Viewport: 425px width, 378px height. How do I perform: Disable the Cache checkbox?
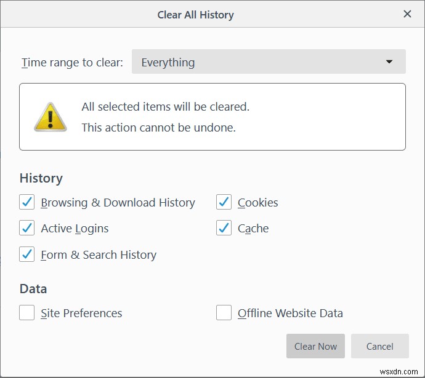click(x=224, y=228)
